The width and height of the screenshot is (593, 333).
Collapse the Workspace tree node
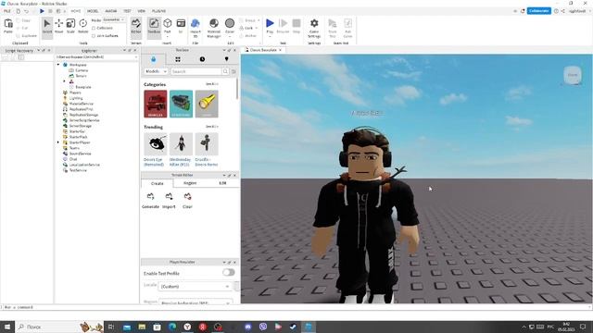tap(58, 65)
